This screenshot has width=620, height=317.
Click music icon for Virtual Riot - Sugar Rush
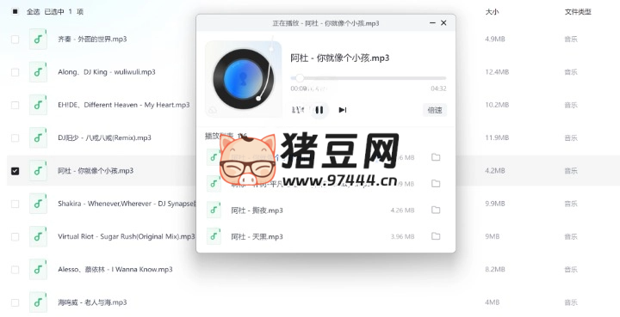click(x=39, y=236)
